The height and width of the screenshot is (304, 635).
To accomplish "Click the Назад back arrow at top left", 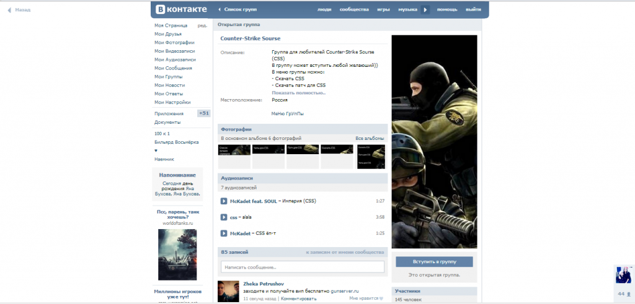I will coord(19,10).
